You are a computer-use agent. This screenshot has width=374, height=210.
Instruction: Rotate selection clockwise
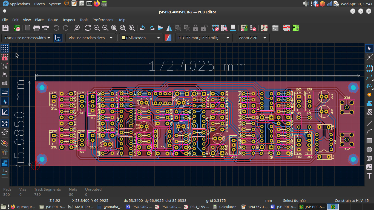click(x=151, y=28)
